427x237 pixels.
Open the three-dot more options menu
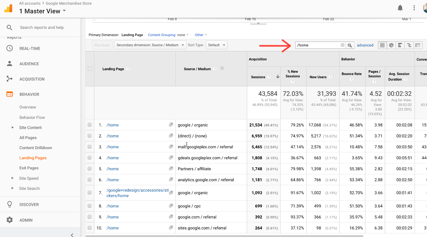click(414, 8)
